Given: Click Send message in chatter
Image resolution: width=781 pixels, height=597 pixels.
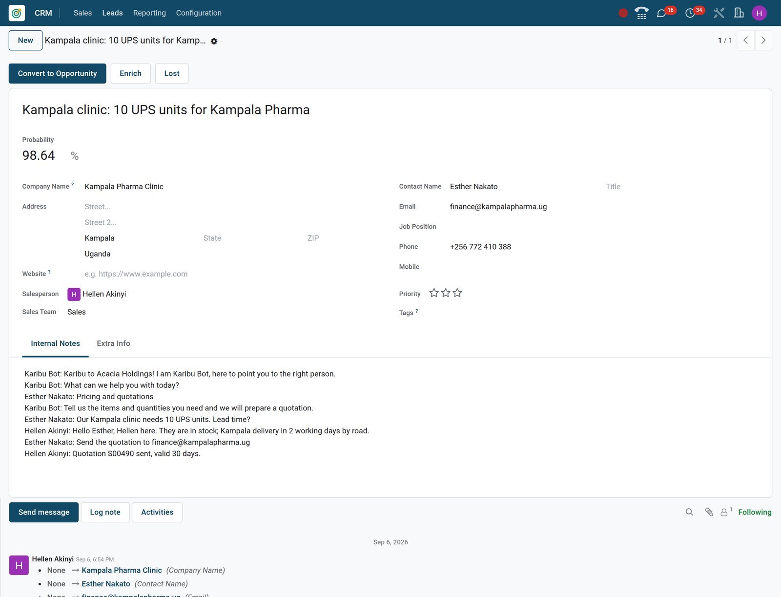Looking at the screenshot, I should click(44, 512).
